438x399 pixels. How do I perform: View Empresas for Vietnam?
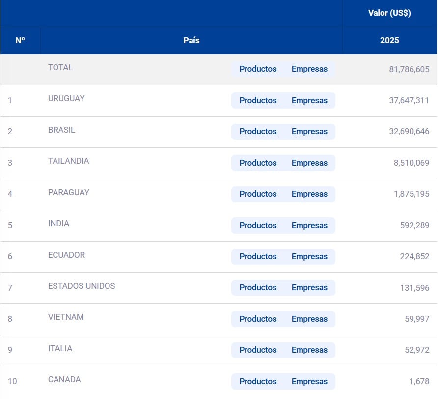click(x=309, y=319)
